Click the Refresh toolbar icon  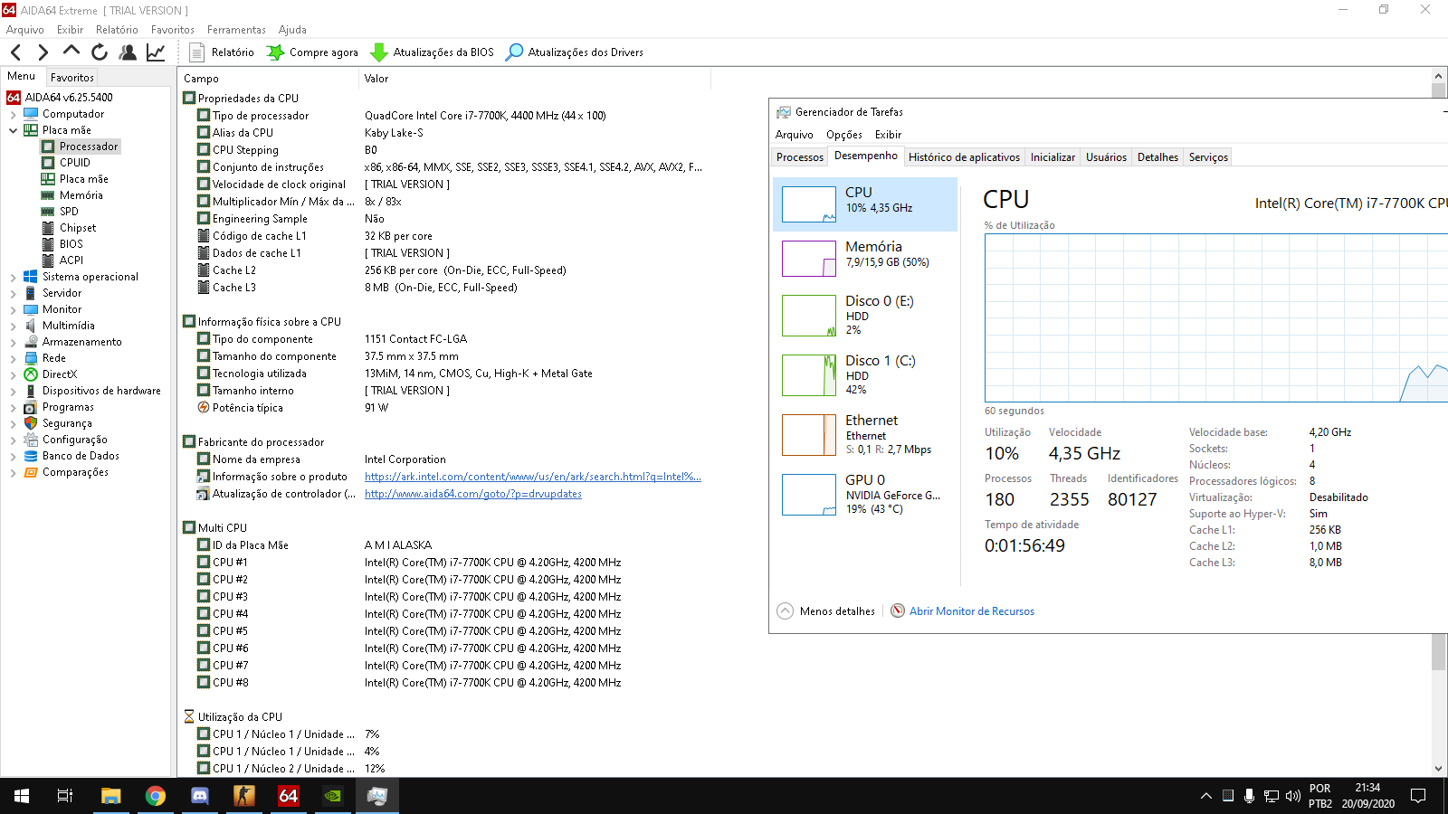pyautogui.click(x=100, y=52)
